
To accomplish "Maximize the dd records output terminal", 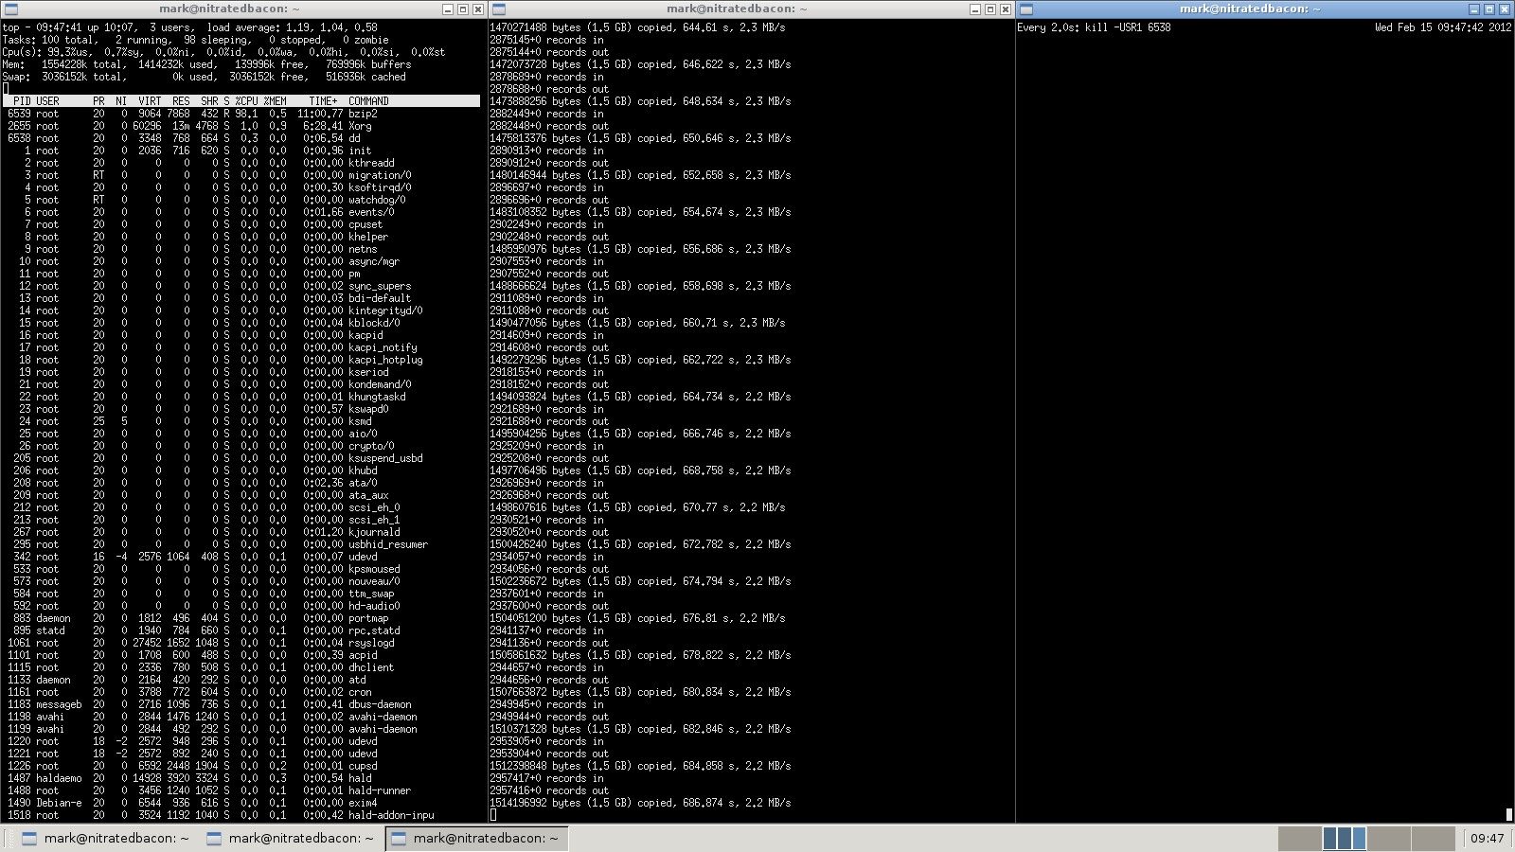I will click(x=990, y=9).
